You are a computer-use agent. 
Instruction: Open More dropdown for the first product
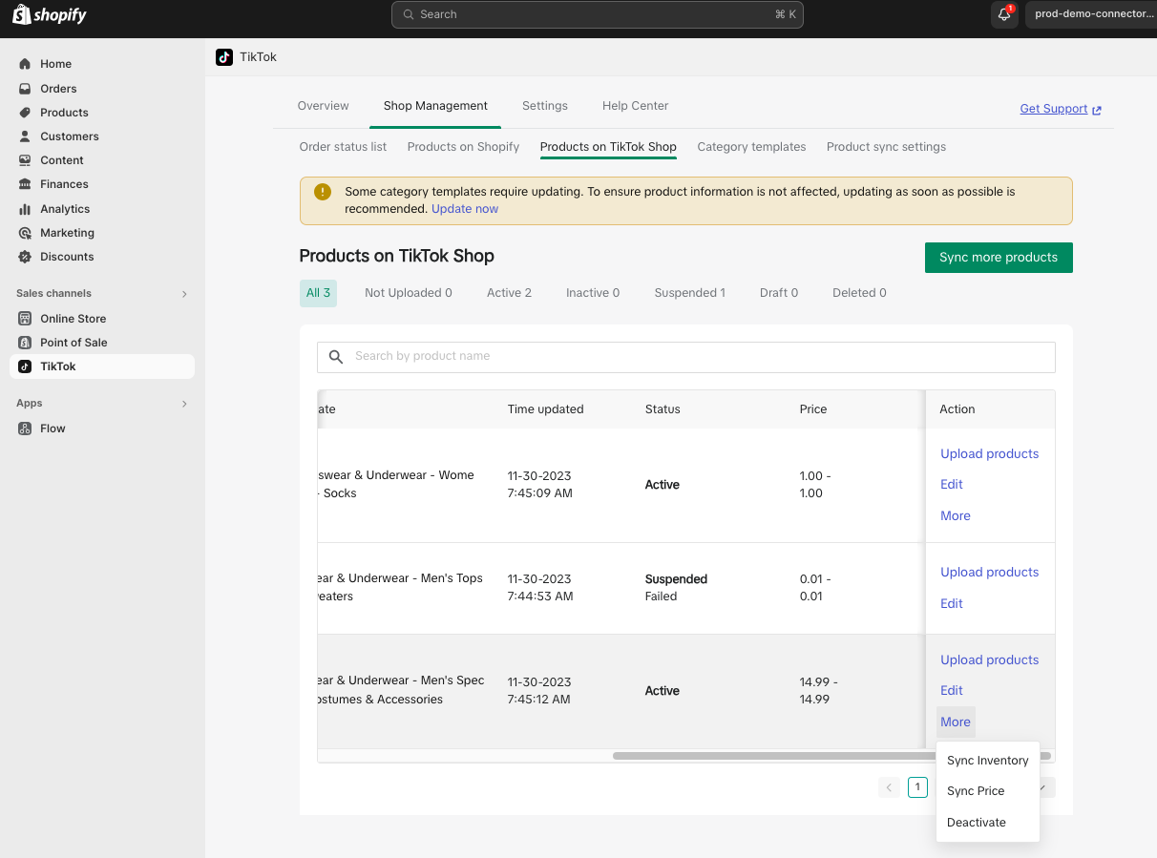(955, 515)
